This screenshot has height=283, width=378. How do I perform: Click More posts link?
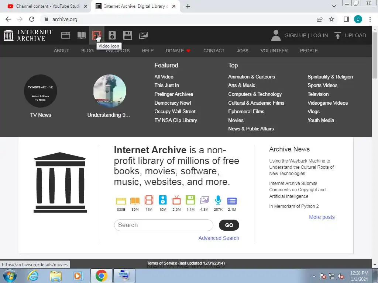tap(322, 217)
